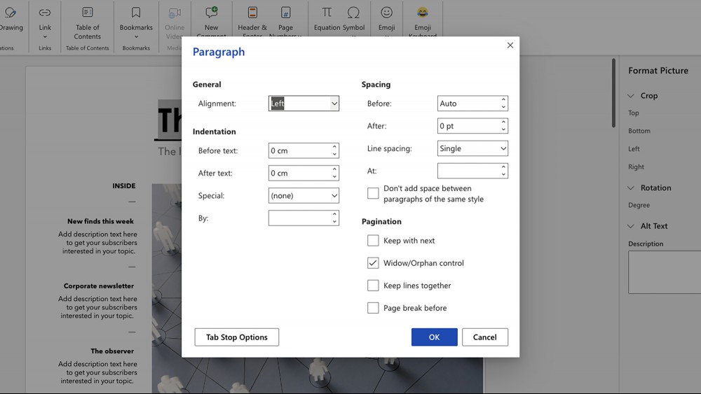Enable Keep with next checkbox
This screenshot has height=394, width=701.
pos(373,241)
